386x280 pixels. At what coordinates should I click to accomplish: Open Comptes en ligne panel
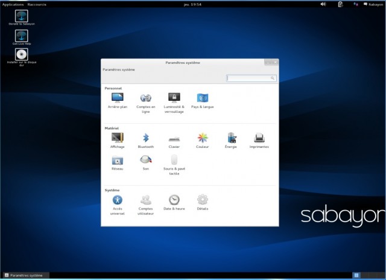pos(146,103)
